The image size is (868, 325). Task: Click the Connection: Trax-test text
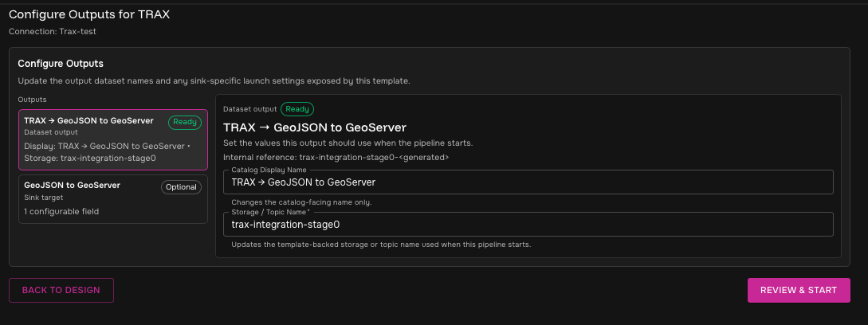[x=53, y=32]
